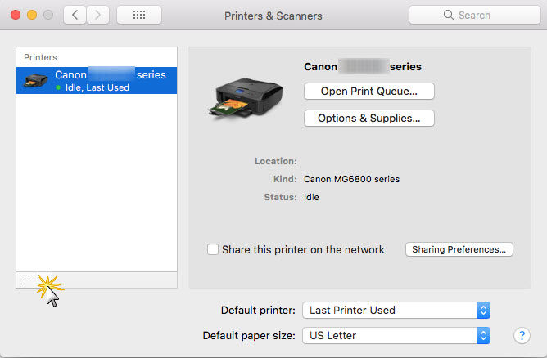Click the Printers & Scanners window title

273,16
